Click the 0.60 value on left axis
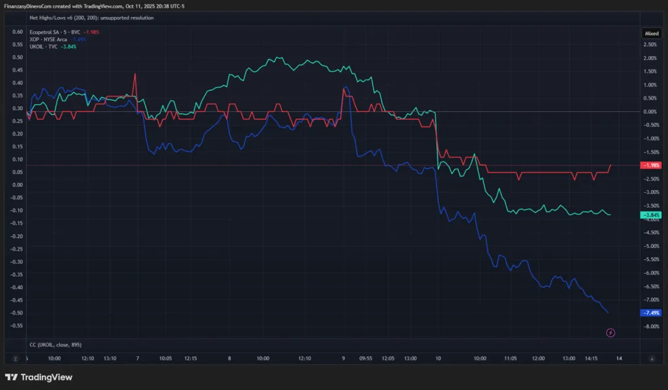Screen dimensions: 668x390 18,31
